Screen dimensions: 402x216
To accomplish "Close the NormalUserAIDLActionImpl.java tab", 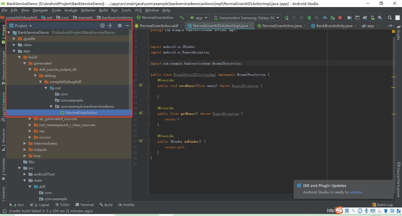I will [x=251, y=26].
